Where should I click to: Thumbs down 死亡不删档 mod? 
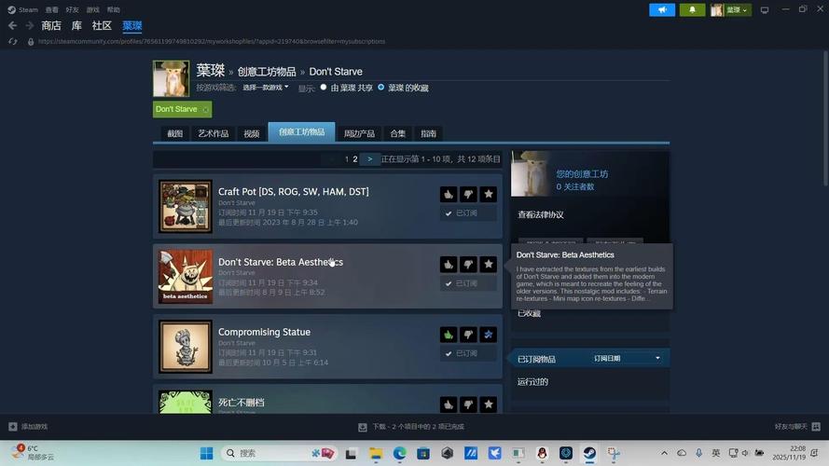point(468,404)
